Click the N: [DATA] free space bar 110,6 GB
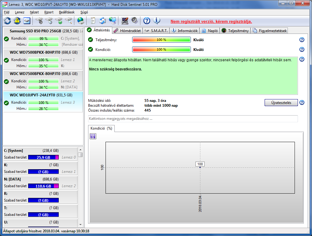Viewport: 312px width, 236px height. [43, 186]
